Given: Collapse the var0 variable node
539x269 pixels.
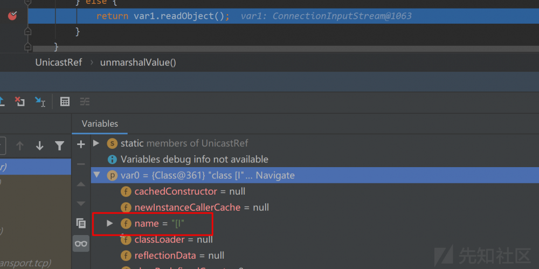Looking at the screenshot, I should point(96,175).
